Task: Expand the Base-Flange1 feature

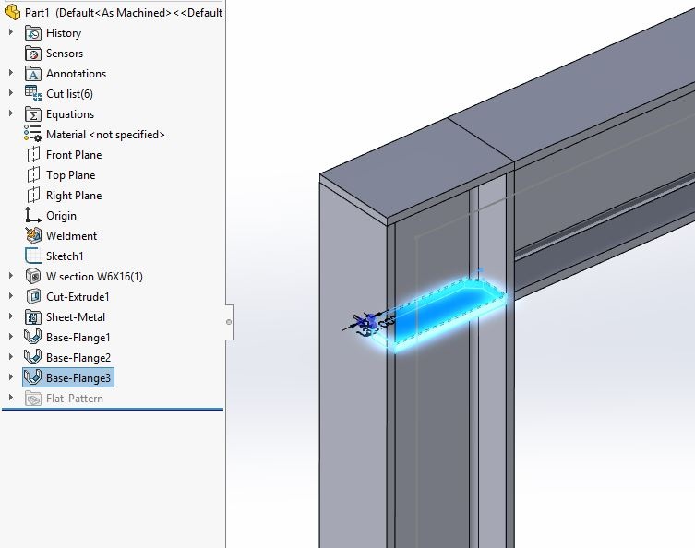Action: [x=11, y=337]
